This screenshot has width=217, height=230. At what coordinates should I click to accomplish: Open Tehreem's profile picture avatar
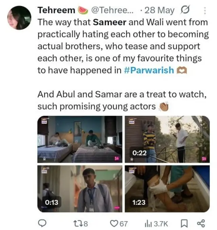[x=19, y=18]
